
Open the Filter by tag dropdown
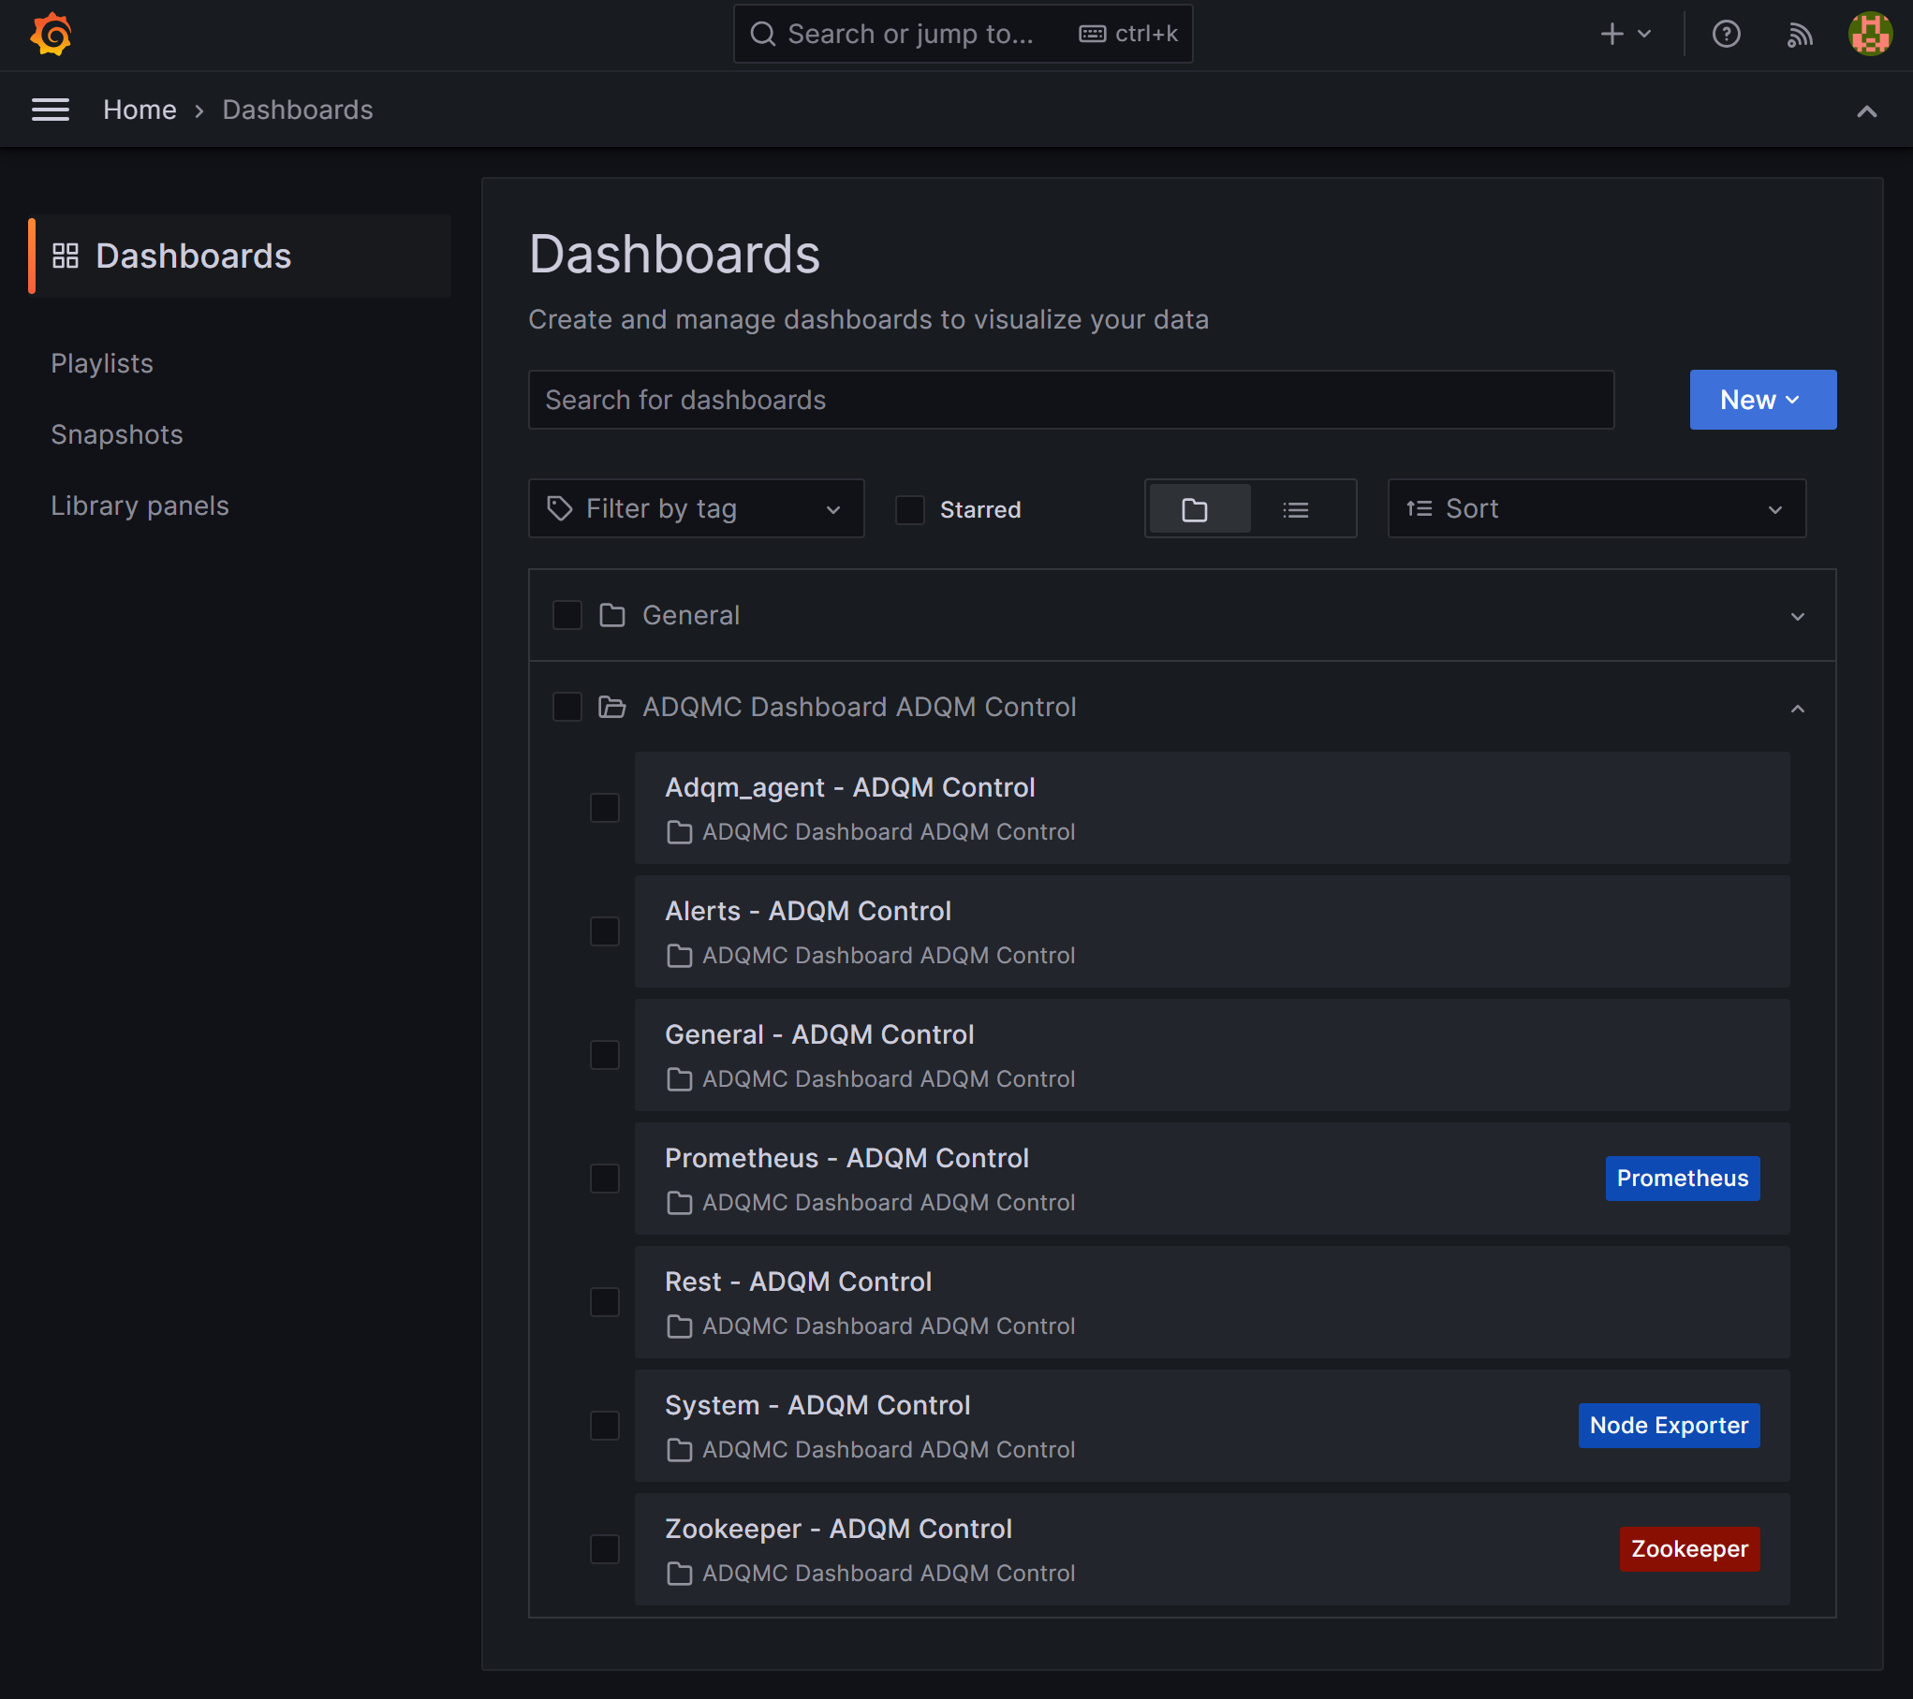tap(696, 508)
